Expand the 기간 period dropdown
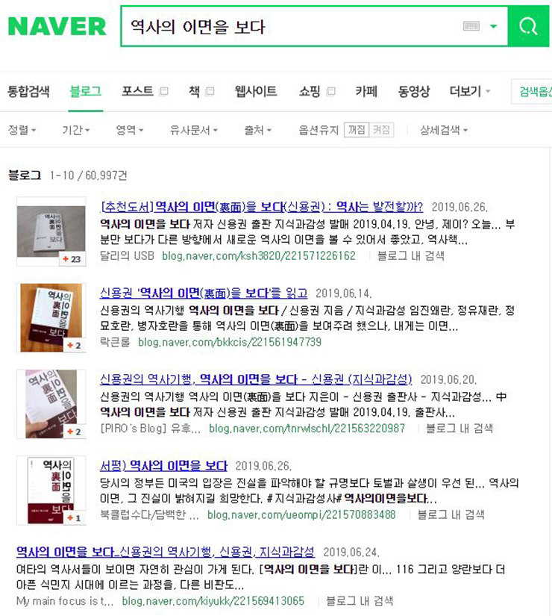This screenshot has height=616, width=552. (76, 130)
